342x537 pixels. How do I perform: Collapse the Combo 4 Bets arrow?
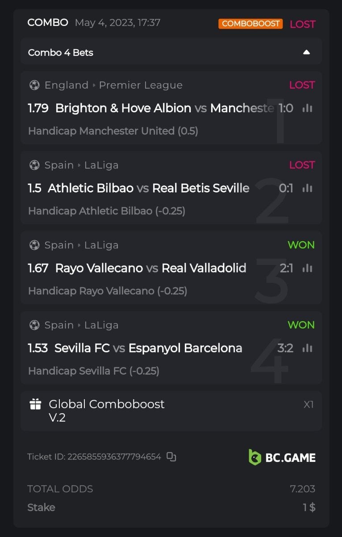coord(306,52)
